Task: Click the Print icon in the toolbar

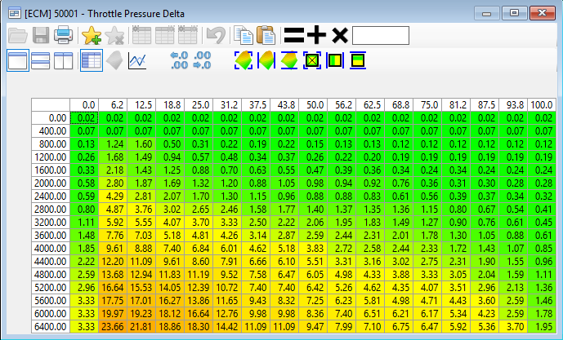Action: 64,35
